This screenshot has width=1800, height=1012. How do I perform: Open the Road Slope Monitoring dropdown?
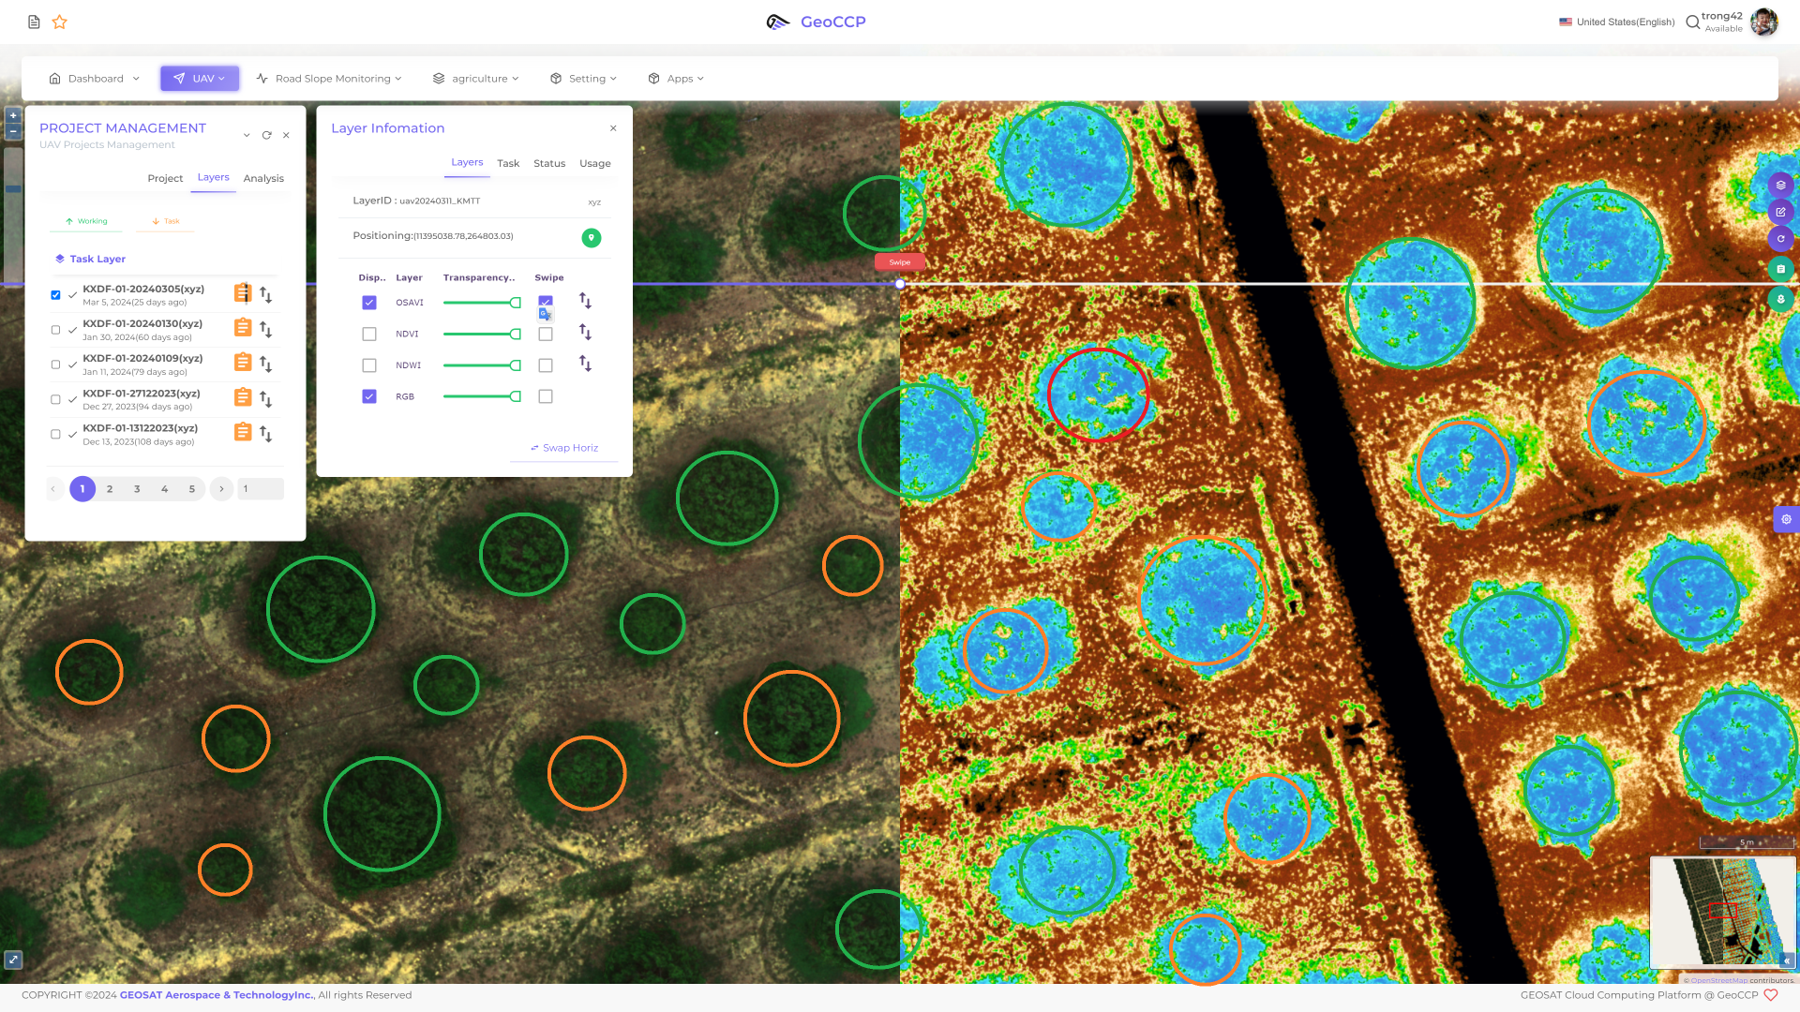[329, 79]
